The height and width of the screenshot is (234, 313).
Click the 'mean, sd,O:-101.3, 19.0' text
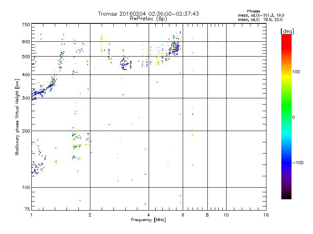pos(261,15)
